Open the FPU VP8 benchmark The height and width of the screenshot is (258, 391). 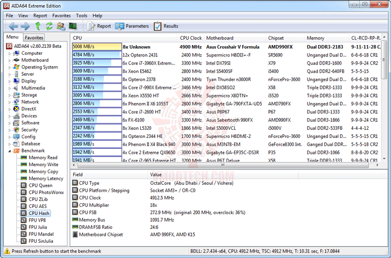tap(37, 221)
